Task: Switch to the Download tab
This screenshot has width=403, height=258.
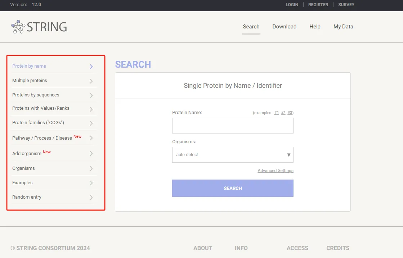Action: [x=284, y=27]
